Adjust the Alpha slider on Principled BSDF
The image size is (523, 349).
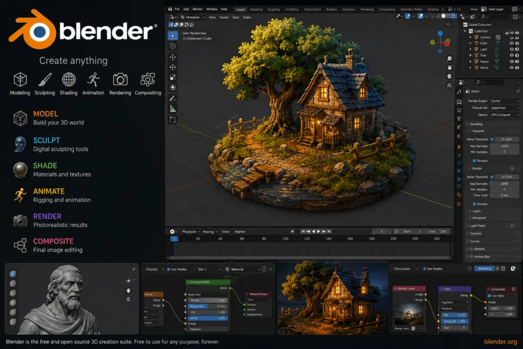(208, 318)
